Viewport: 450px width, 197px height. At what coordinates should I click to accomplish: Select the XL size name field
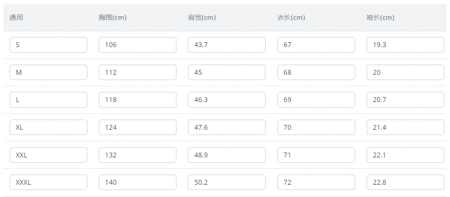click(x=49, y=128)
